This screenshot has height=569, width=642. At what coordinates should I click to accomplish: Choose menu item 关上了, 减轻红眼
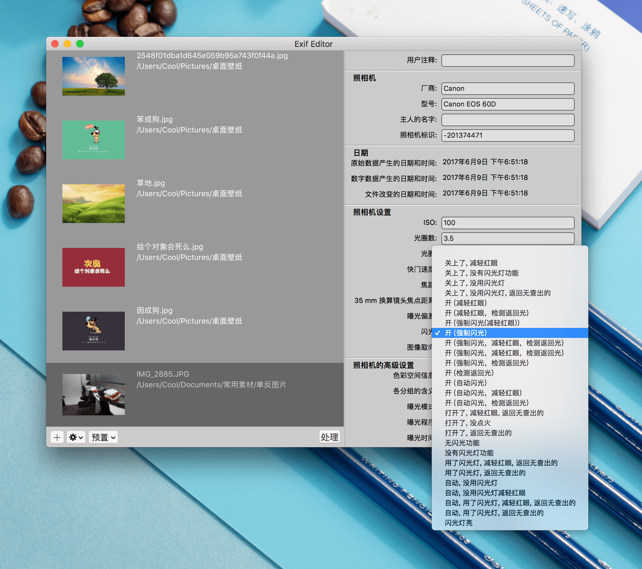pos(510,263)
